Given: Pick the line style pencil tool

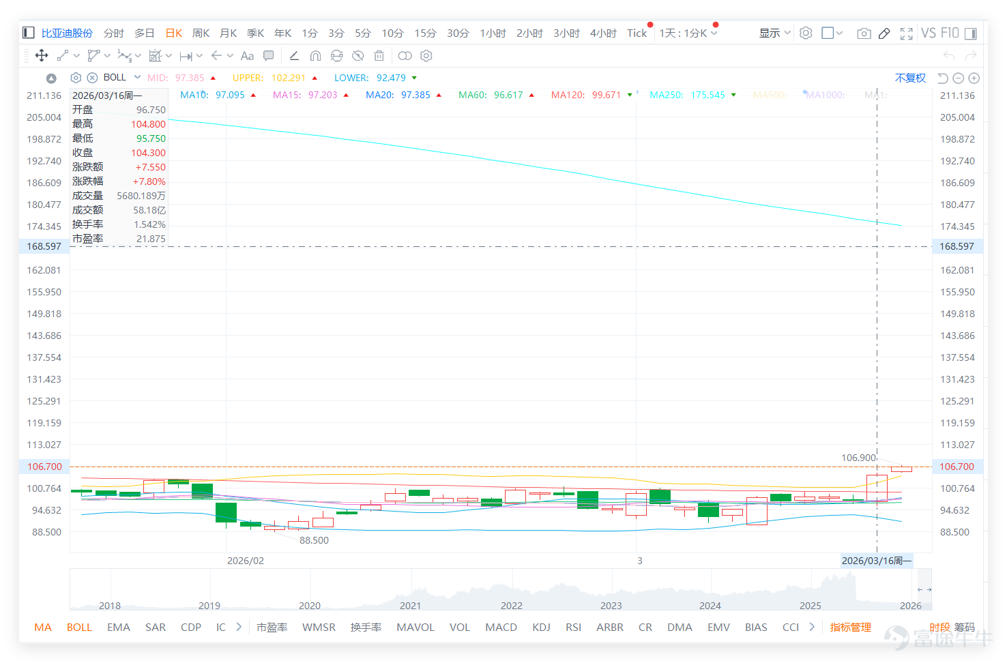Looking at the screenshot, I should point(294,56).
